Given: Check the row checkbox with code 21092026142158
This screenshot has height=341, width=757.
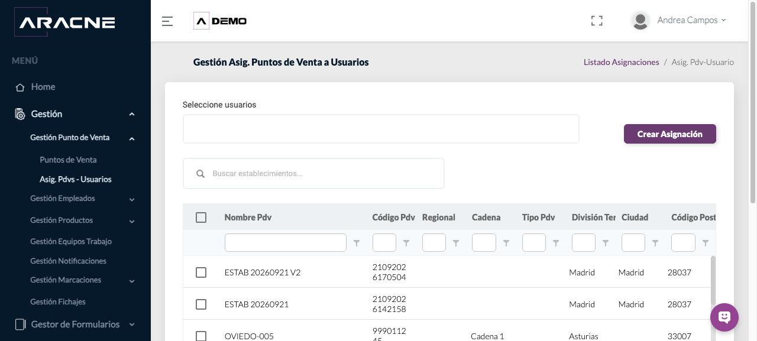Looking at the screenshot, I should coord(201,304).
